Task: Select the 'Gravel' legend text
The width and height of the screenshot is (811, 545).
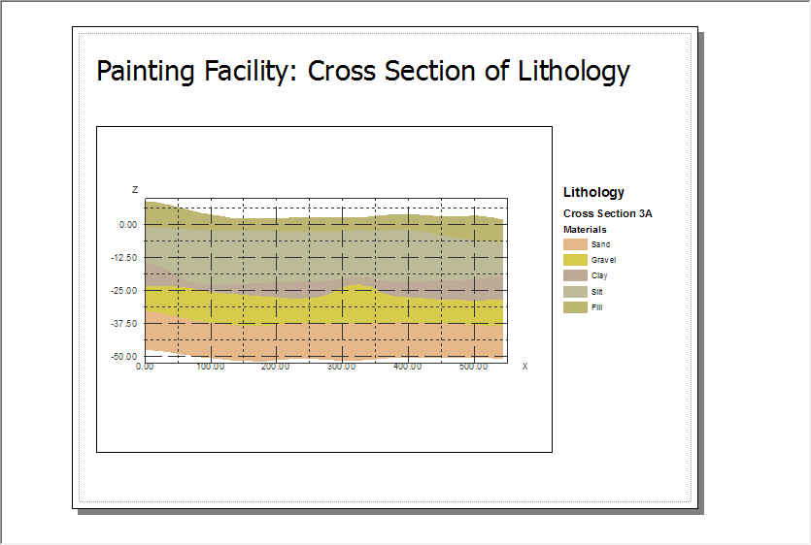Action: [603, 260]
